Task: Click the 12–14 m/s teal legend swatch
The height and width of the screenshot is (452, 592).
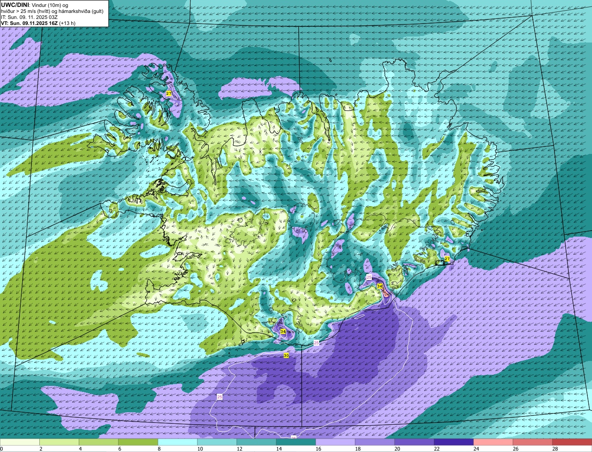Action: pyautogui.click(x=257, y=442)
